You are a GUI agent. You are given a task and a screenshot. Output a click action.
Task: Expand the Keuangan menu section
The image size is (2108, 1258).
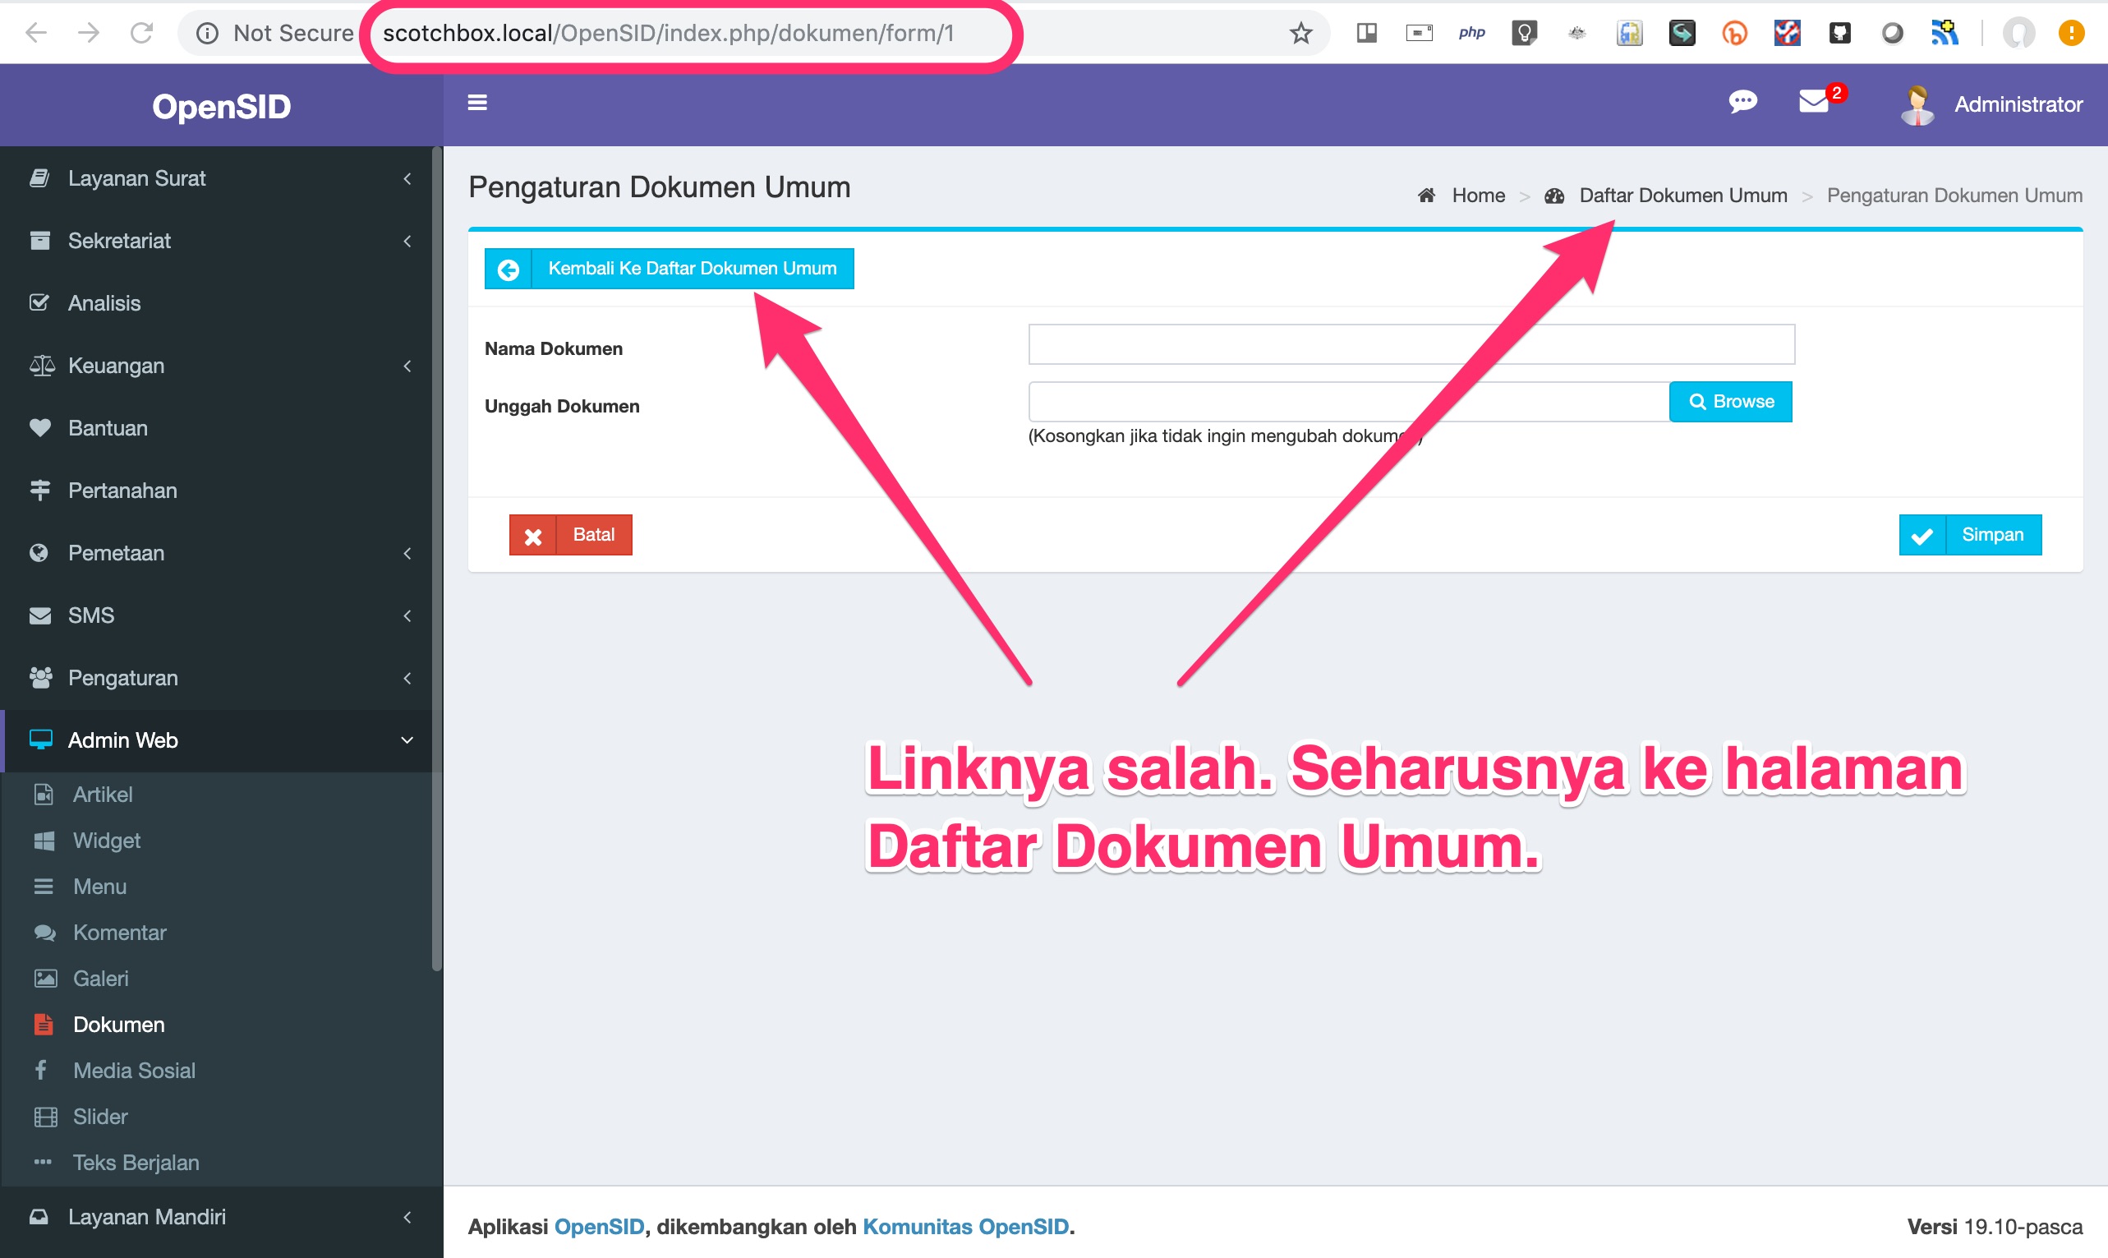click(x=407, y=366)
